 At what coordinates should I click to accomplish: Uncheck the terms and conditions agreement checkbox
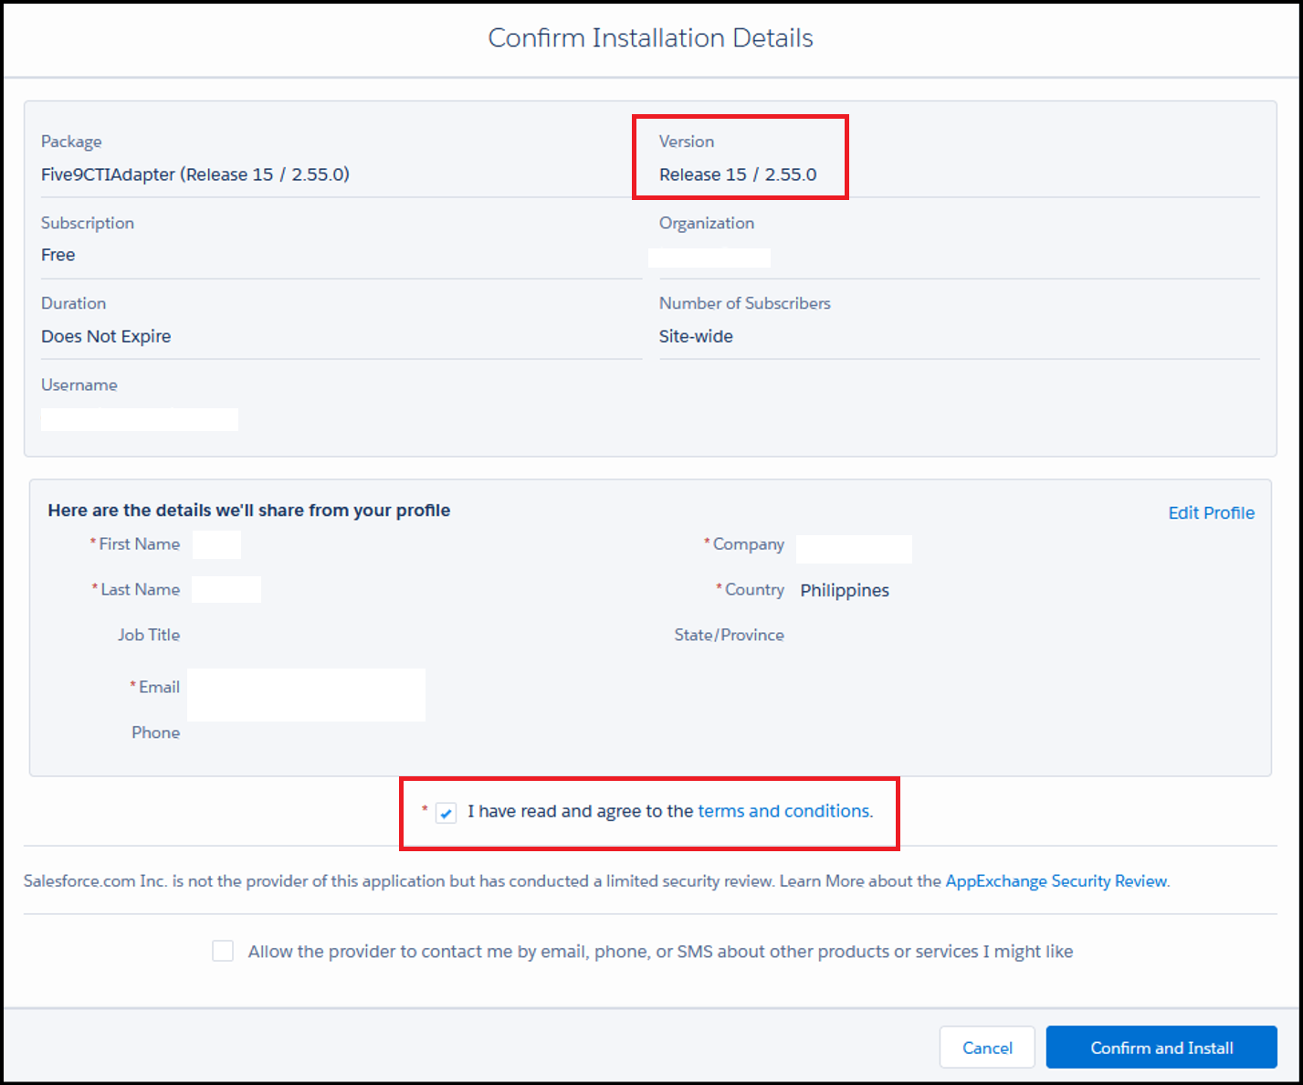[446, 813]
